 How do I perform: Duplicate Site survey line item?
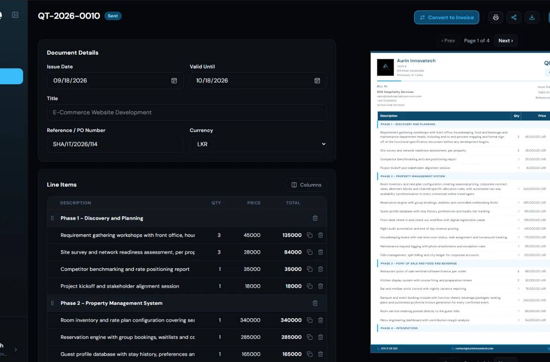[x=309, y=252]
